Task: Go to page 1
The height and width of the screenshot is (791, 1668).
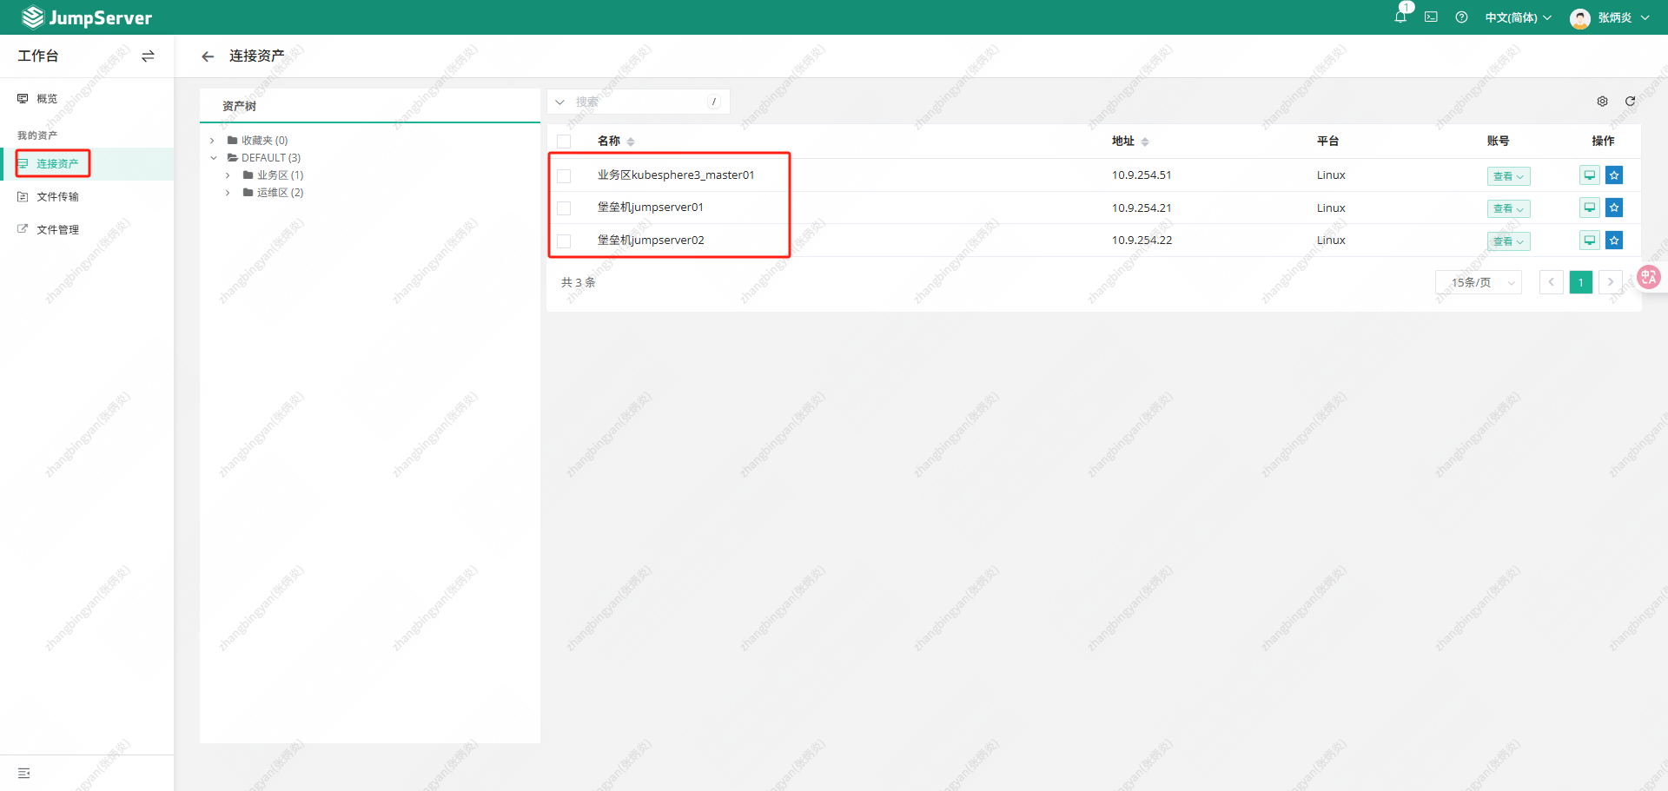Action: 1581,282
